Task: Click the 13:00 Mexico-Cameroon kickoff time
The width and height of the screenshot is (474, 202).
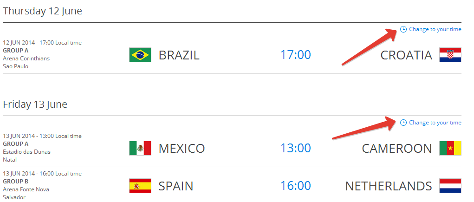Action: 295,149
